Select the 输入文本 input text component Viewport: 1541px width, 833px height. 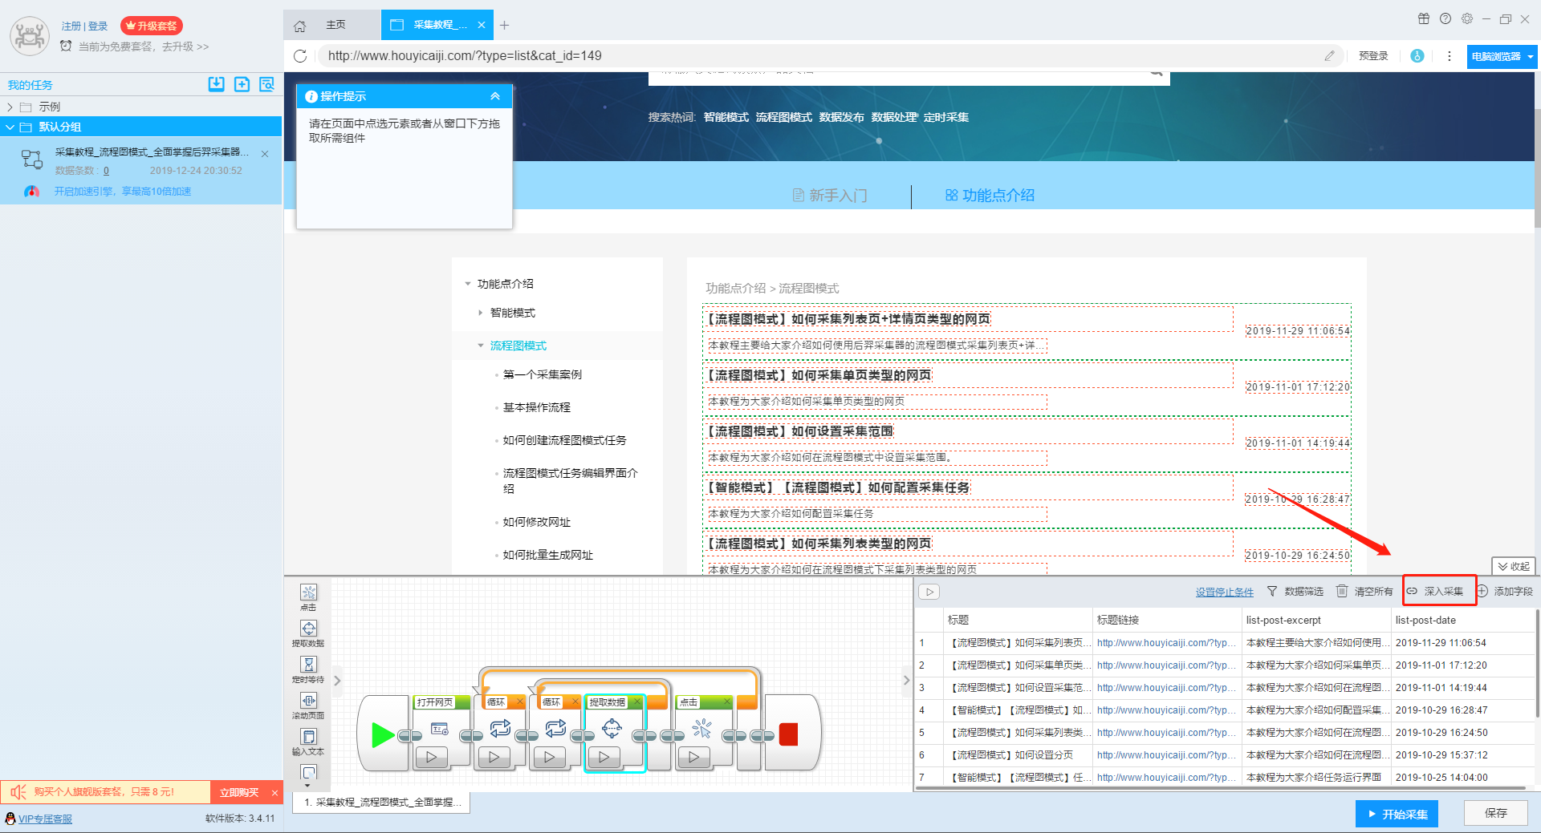[x=308, y=737]
